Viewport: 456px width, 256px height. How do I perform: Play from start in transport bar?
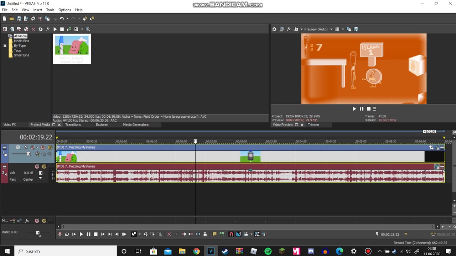coord(74,234)
